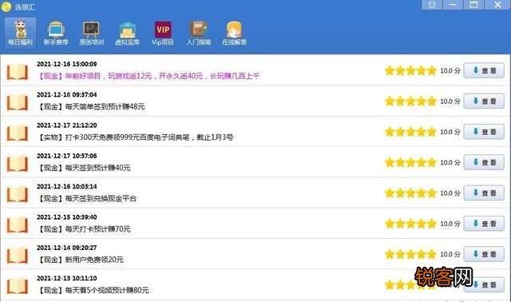Select title 【现金】每天签到兑换现金平台
Image resolution: width=511 pixels, height=302 pixels.
click(x=87, y=199)
